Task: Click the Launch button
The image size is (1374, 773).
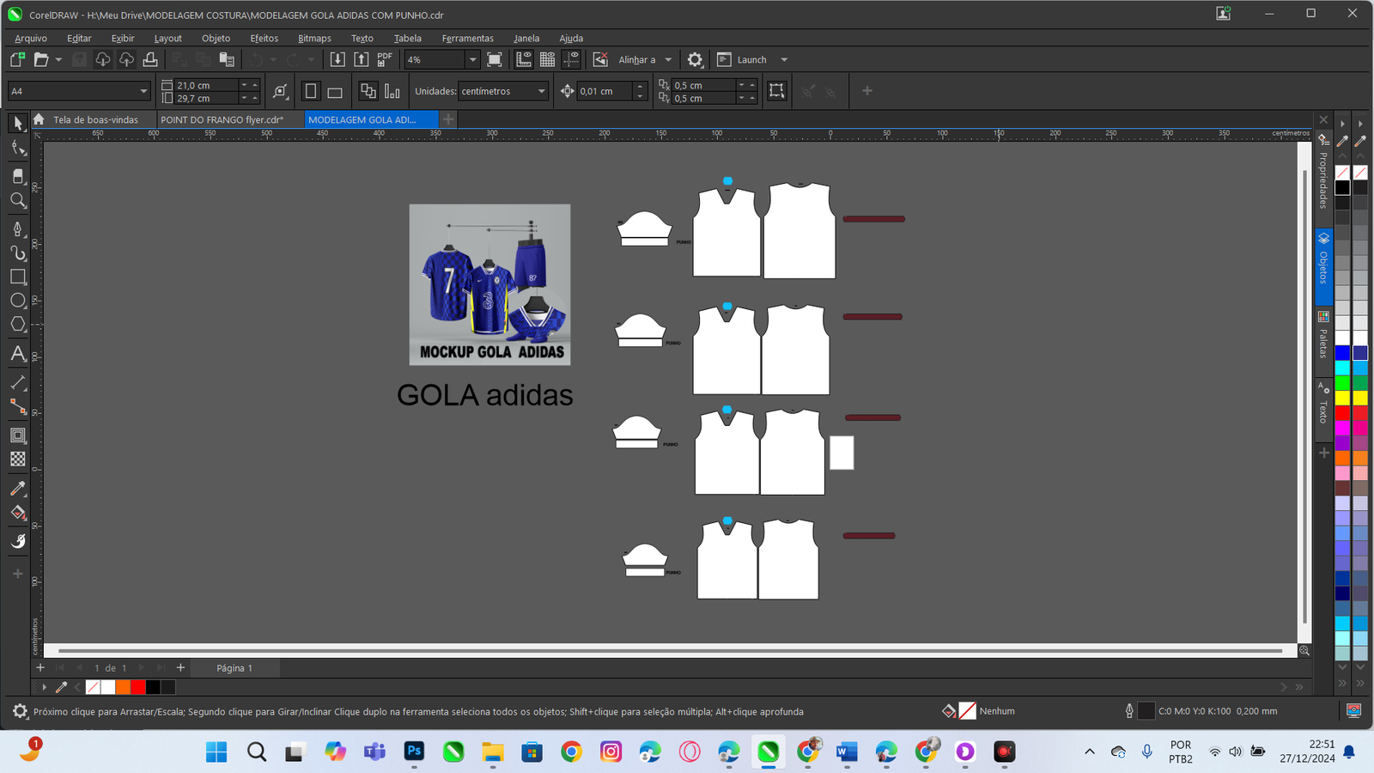Action: click(x=751, y=60)
